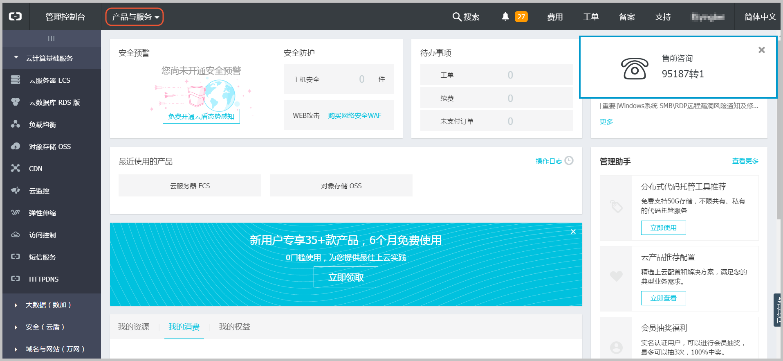Viewport: 783px width, 361px height.
Task: Open the search magnifier icon
Action: pyautogui.click(x=457, y=17)
